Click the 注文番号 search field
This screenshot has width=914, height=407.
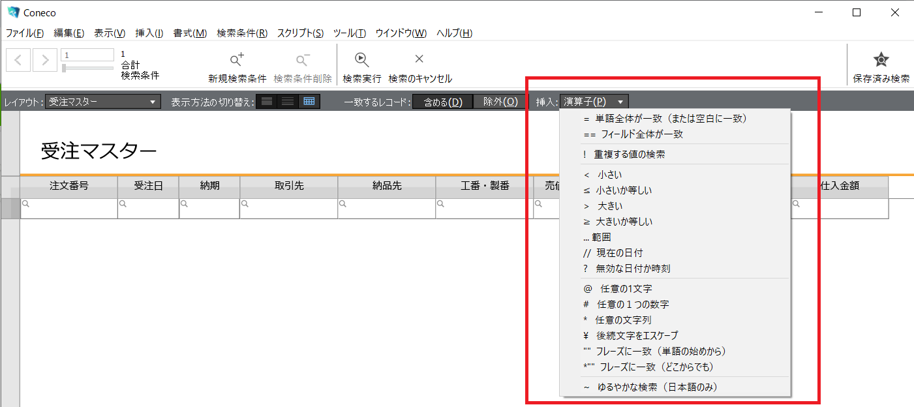click(69, 209)
